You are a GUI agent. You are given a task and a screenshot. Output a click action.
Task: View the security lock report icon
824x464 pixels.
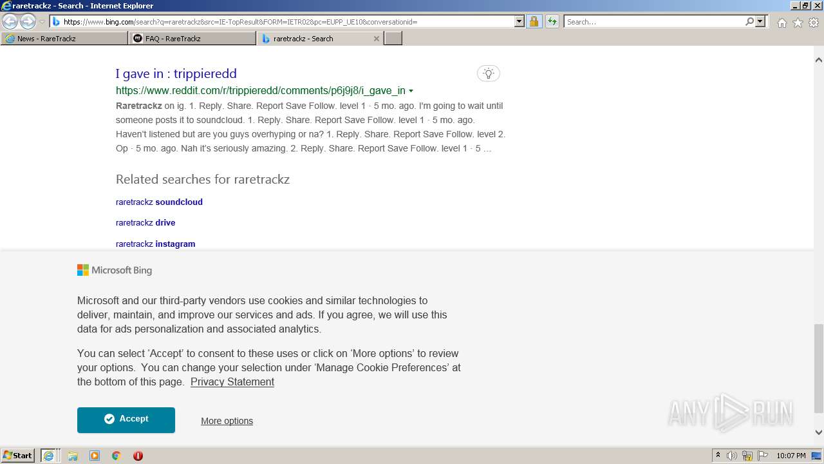(534, 22)
